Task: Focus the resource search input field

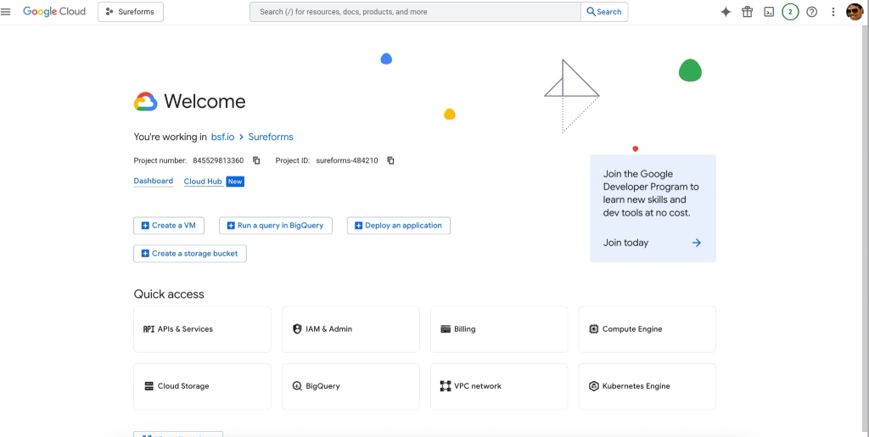Action: (415, 12)
